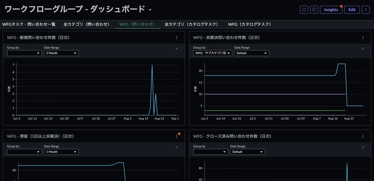Close the filter bar in 新規問い合わせ件数 widget
The width and height of the screenshot is (374, 181).
(177, 49)
